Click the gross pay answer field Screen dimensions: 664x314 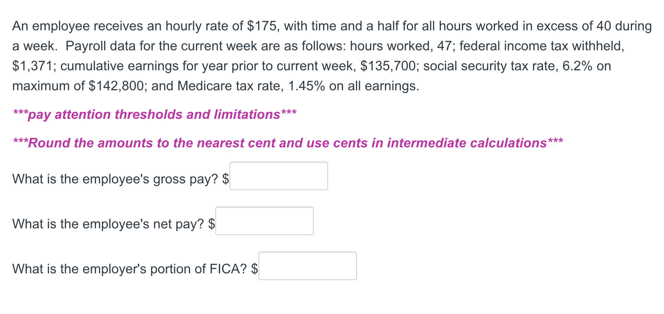click(279, 176)
